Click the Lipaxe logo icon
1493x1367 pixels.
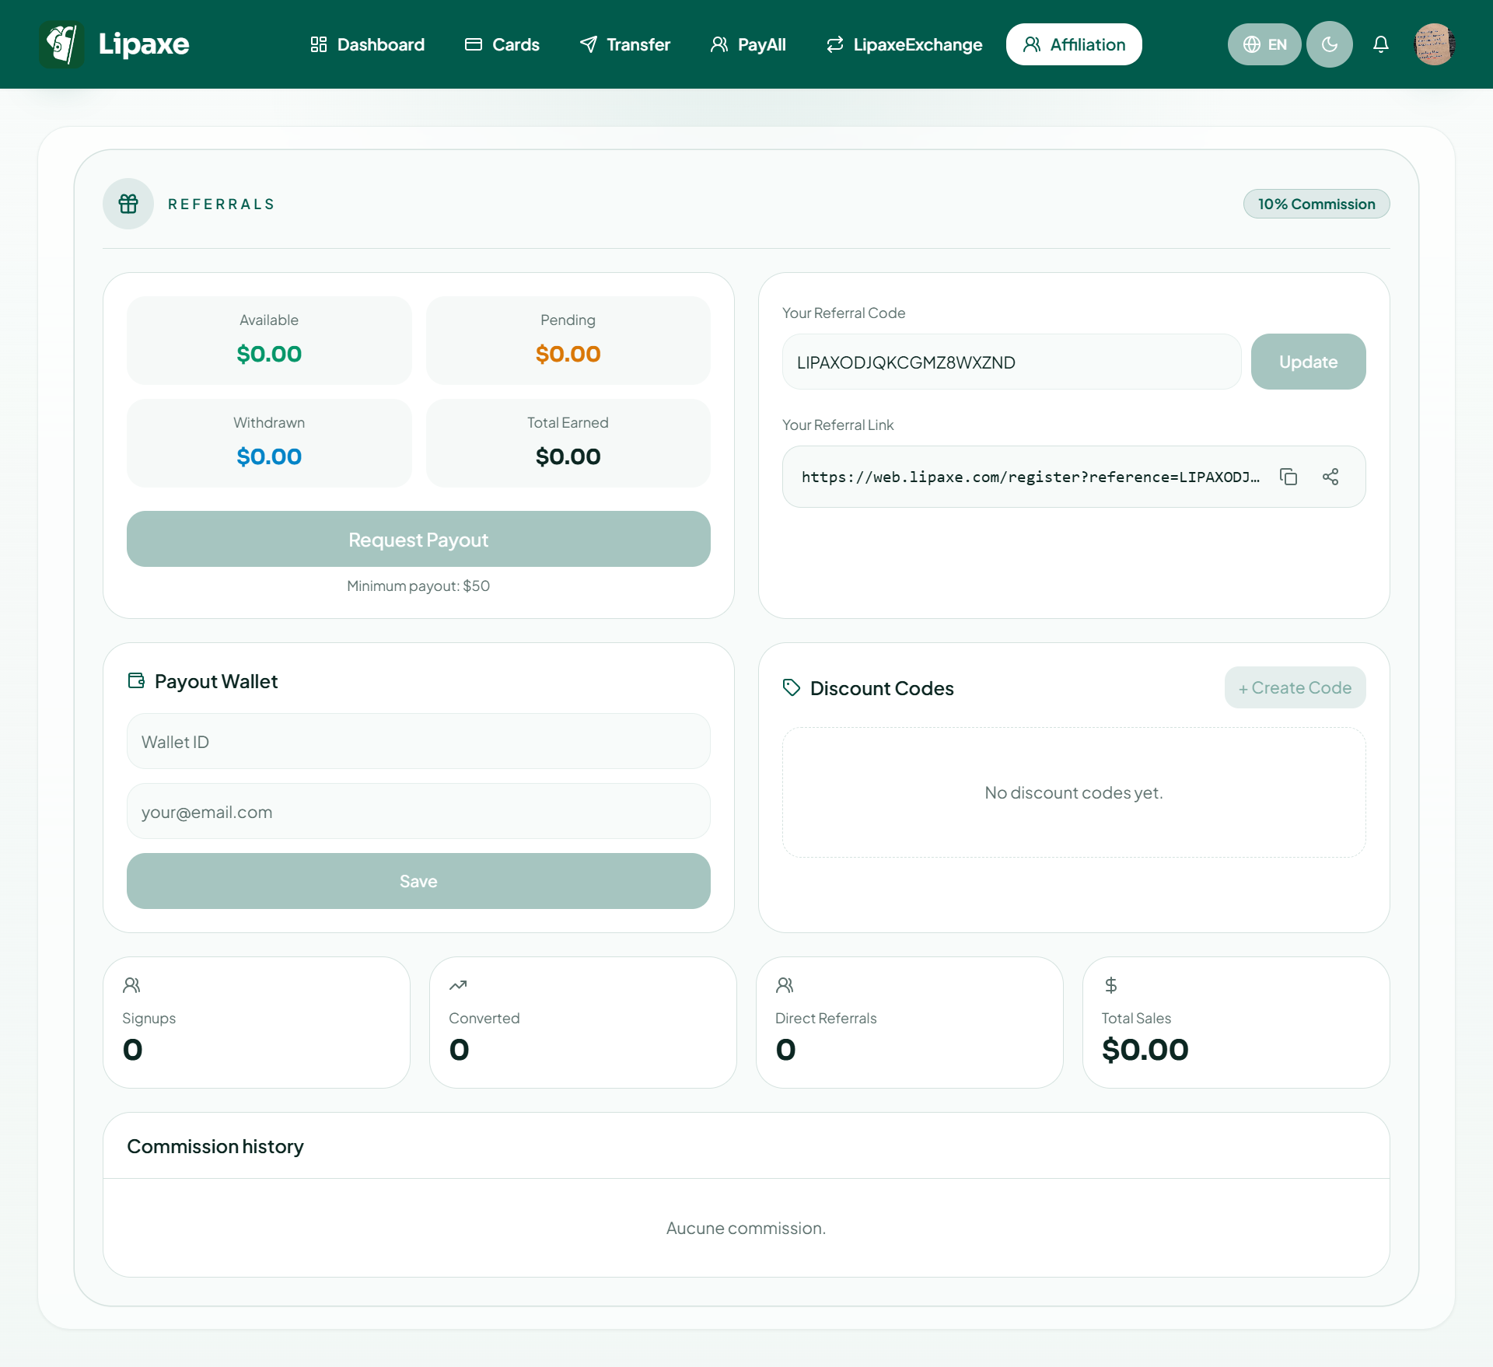click(61, 44)
